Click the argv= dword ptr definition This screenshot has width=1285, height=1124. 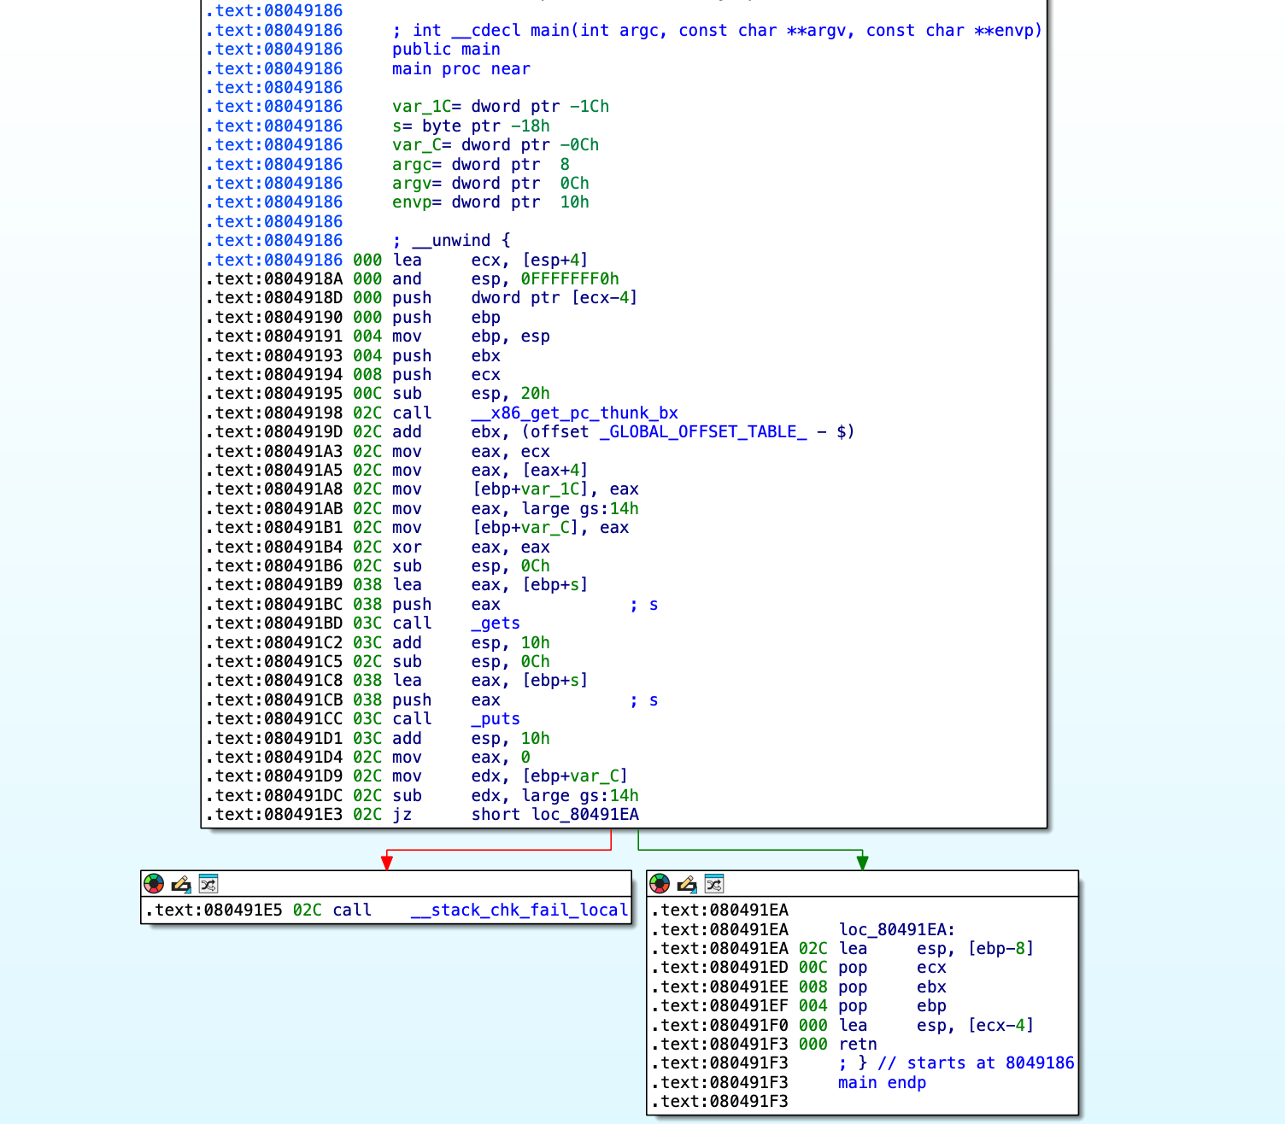tap(491, 184)
